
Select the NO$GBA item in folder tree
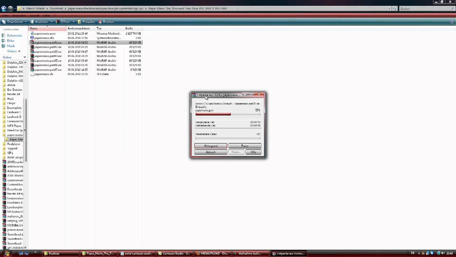[x=15, y=225]
